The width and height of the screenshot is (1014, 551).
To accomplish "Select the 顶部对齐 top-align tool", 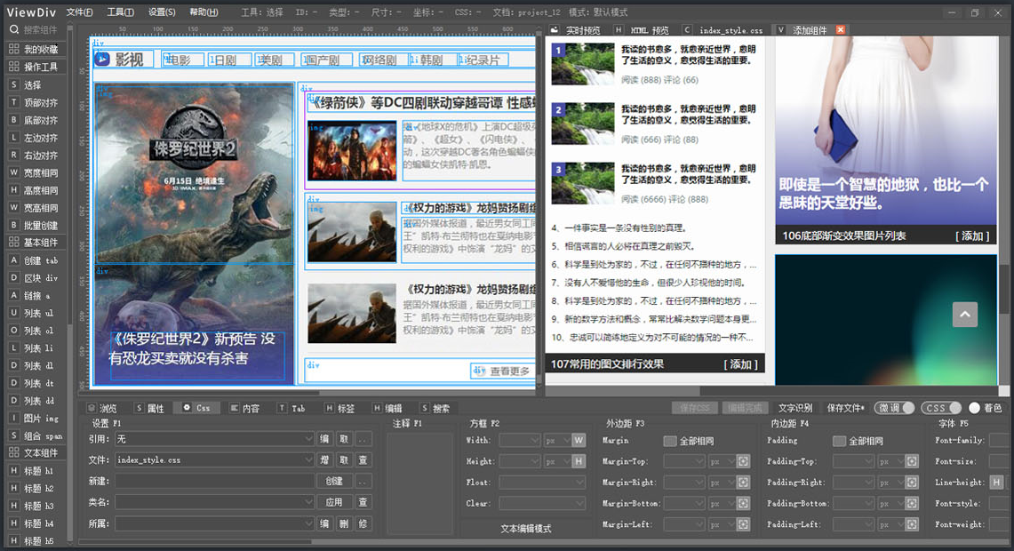I will [40, 102].
